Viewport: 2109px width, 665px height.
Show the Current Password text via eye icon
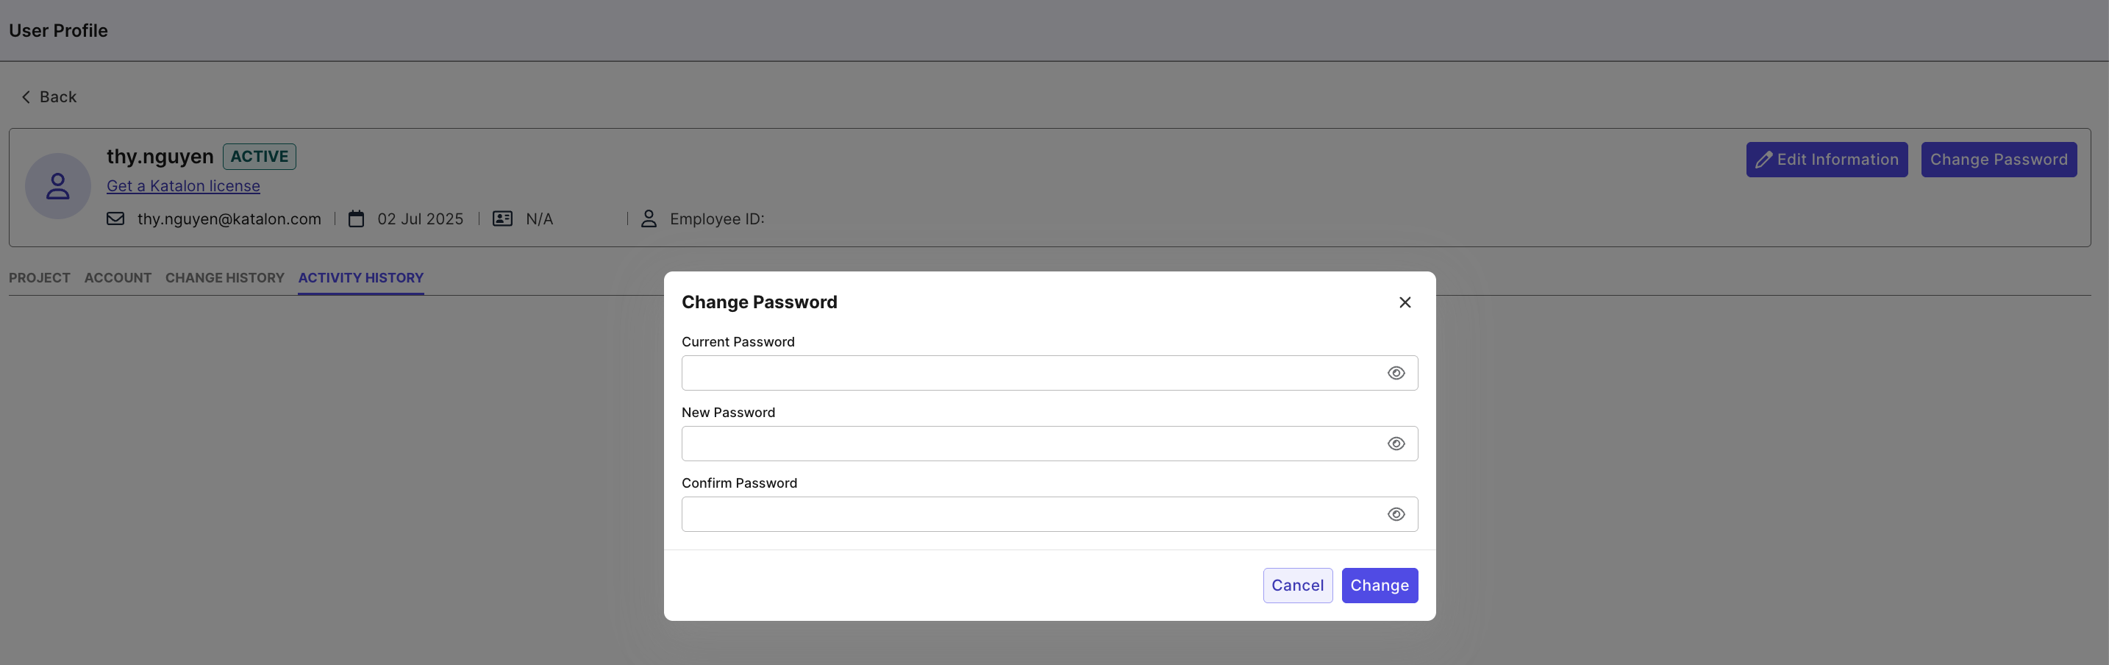point(1396,374)
